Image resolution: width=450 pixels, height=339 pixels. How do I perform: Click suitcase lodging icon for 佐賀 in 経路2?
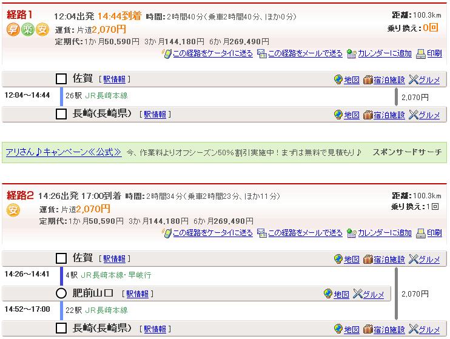[x=368, y=259]
